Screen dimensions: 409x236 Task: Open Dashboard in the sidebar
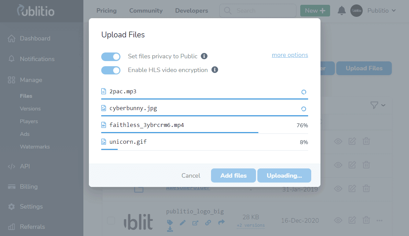pyautogui.click(x=35, y=38)
